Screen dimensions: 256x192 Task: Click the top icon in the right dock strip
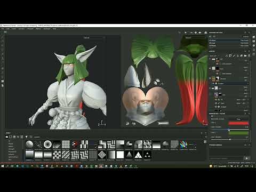(254, 37)
